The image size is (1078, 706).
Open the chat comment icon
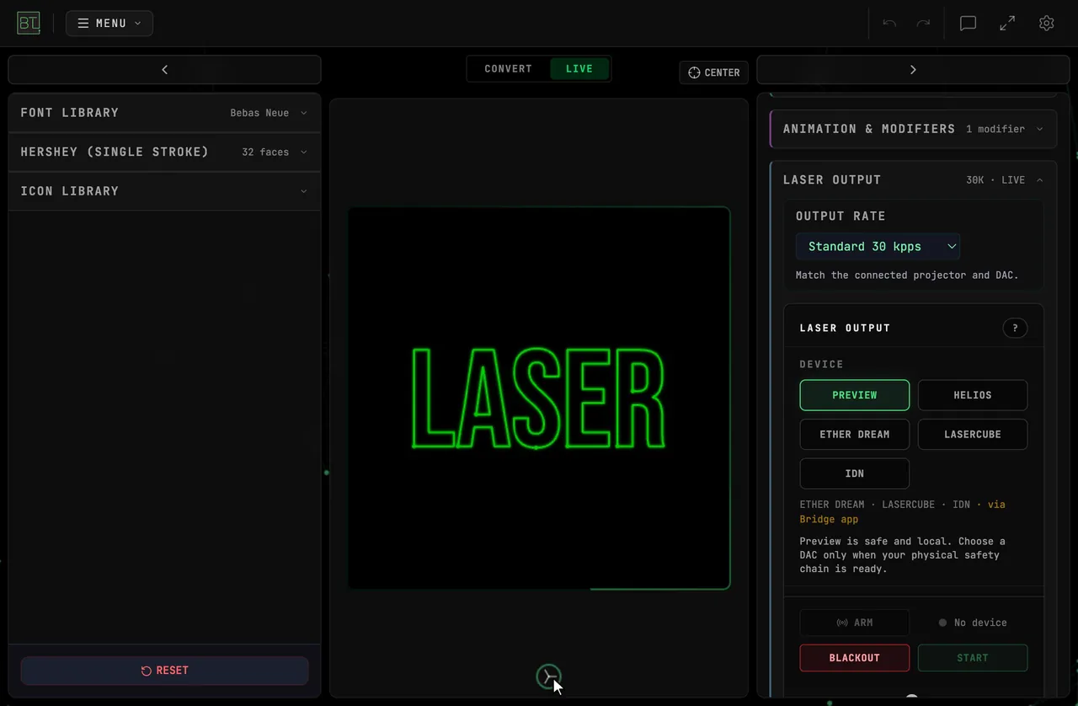click(969, 24)
